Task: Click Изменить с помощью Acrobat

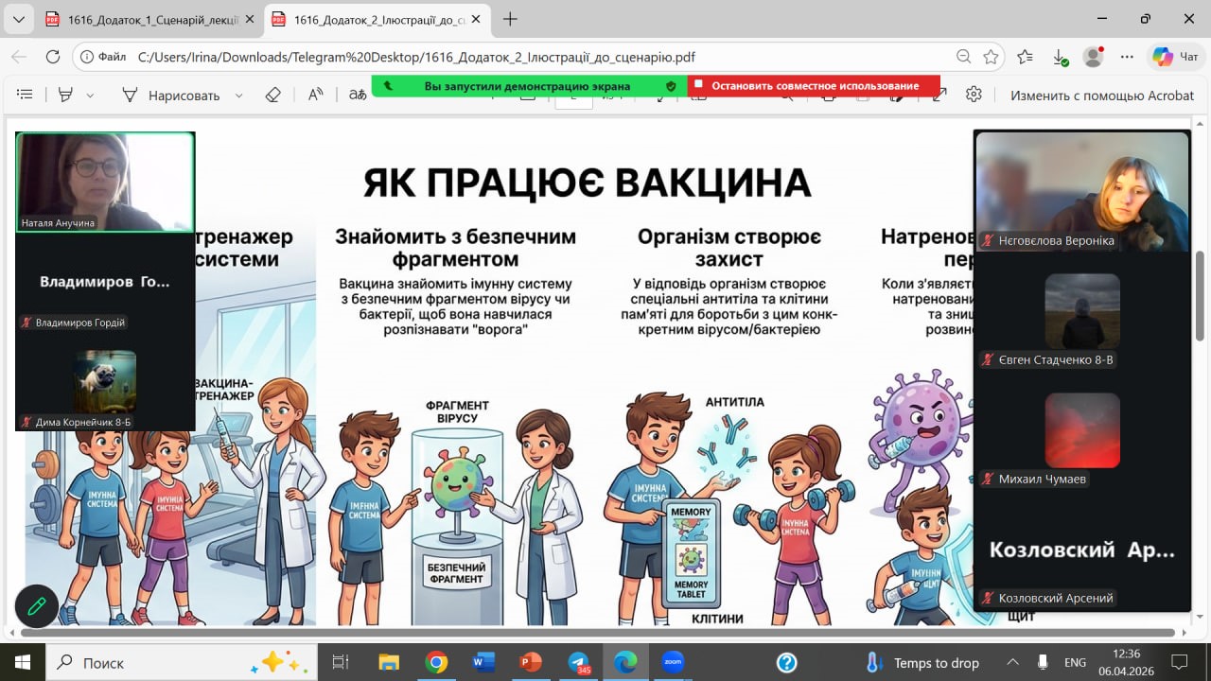Action: (x=1102, y=95)
